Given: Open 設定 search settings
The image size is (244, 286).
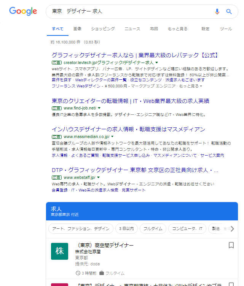Looking at the screenshot, I should (x=206, y=29).
